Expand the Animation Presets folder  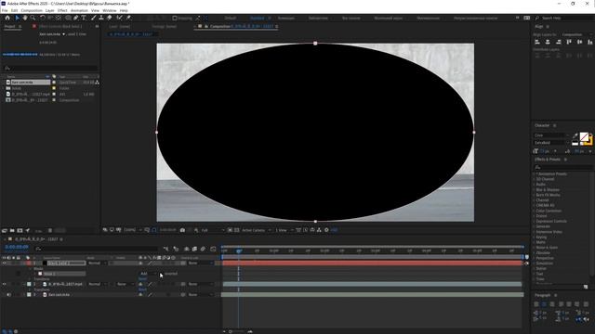click(x=534, y=173)
